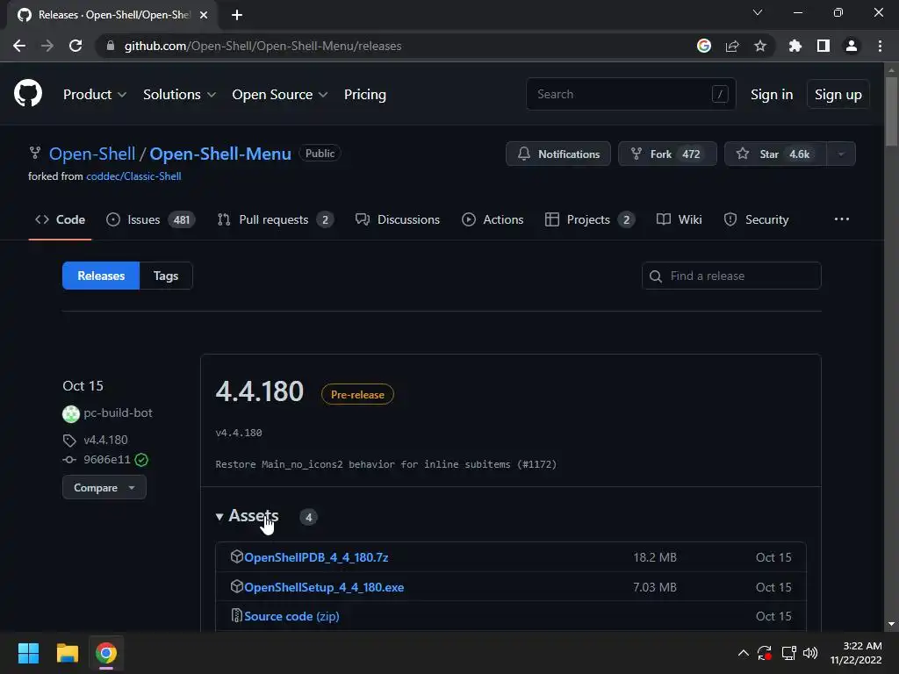This screenshot has height=674, width=899.
Task: Open the 9606e11 commit link
Action: (106, 460)
